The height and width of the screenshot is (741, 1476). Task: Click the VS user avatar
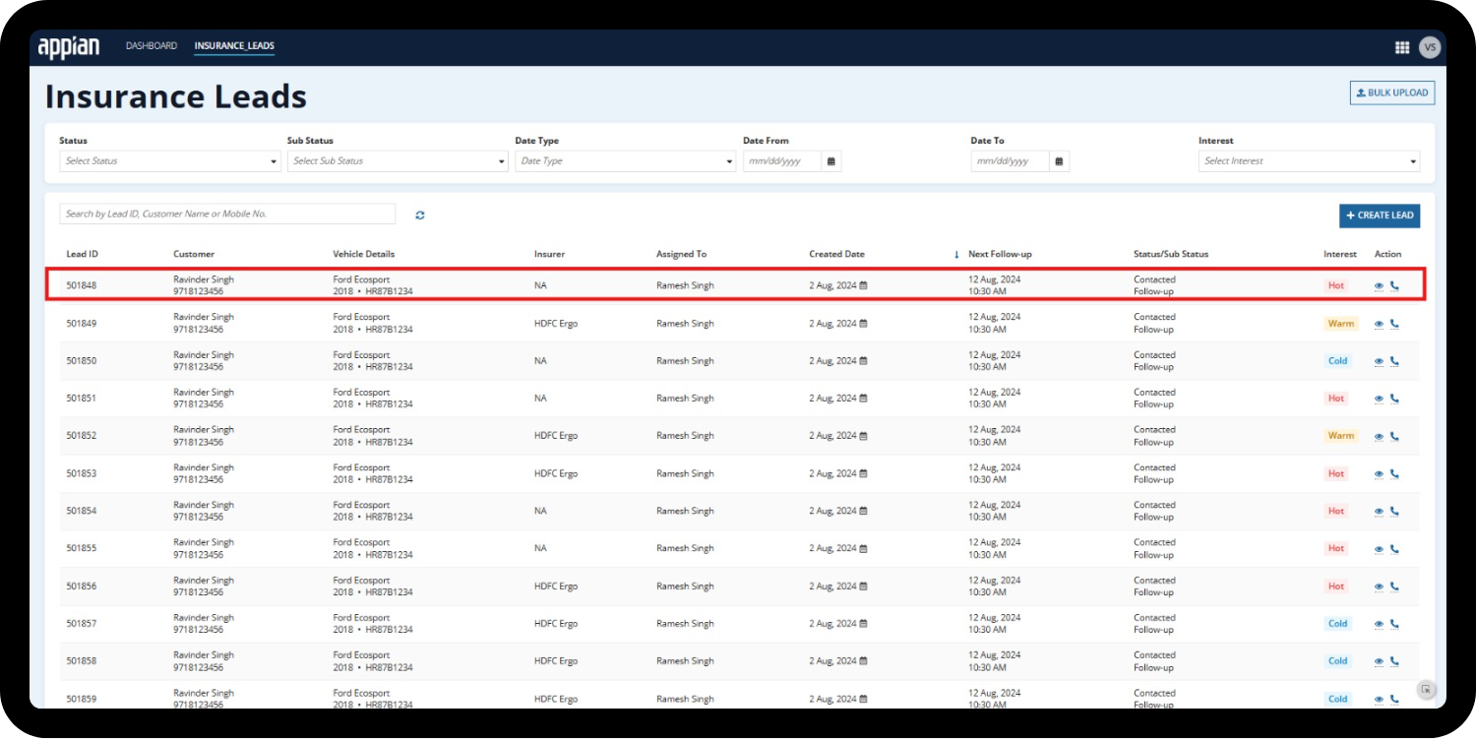1430,47
